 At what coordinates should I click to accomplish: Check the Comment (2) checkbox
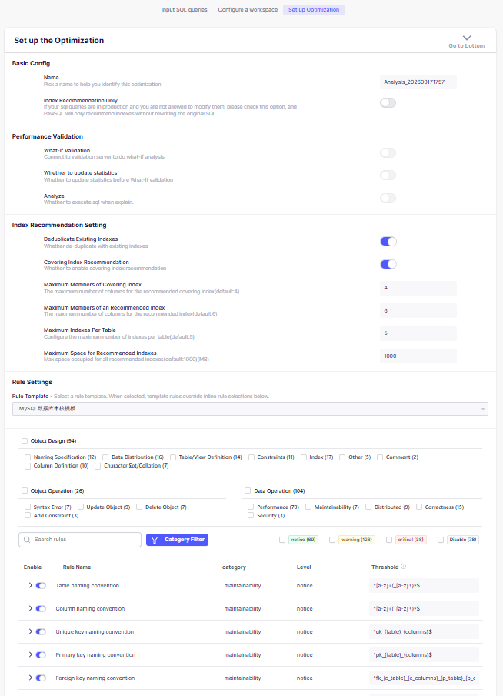380,457
